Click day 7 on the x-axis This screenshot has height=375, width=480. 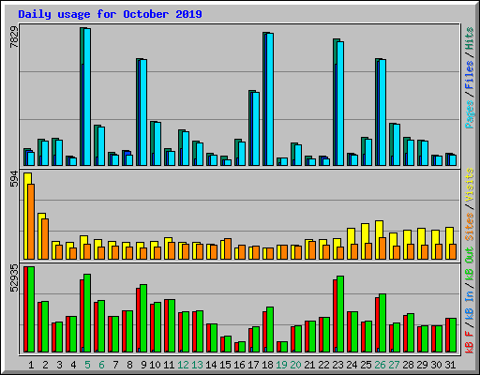(x=115, y=365)
